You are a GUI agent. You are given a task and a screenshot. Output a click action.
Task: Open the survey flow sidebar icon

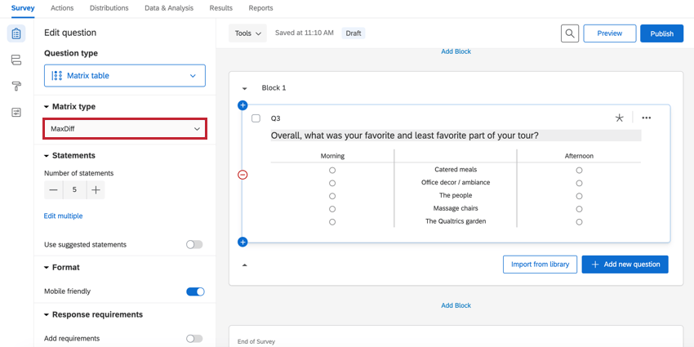tap(16, 60)
